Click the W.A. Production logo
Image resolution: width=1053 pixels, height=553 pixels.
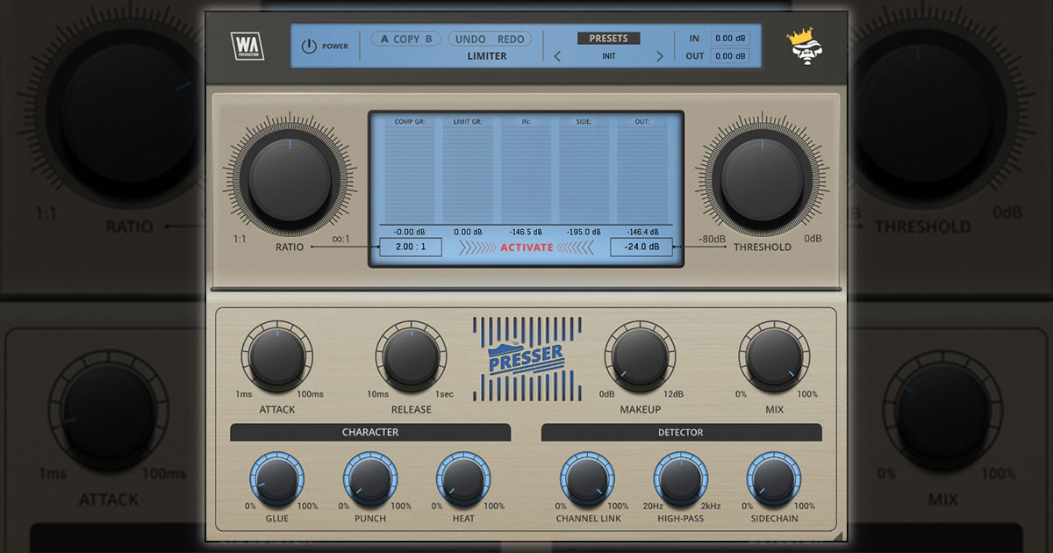click(247, 46)
